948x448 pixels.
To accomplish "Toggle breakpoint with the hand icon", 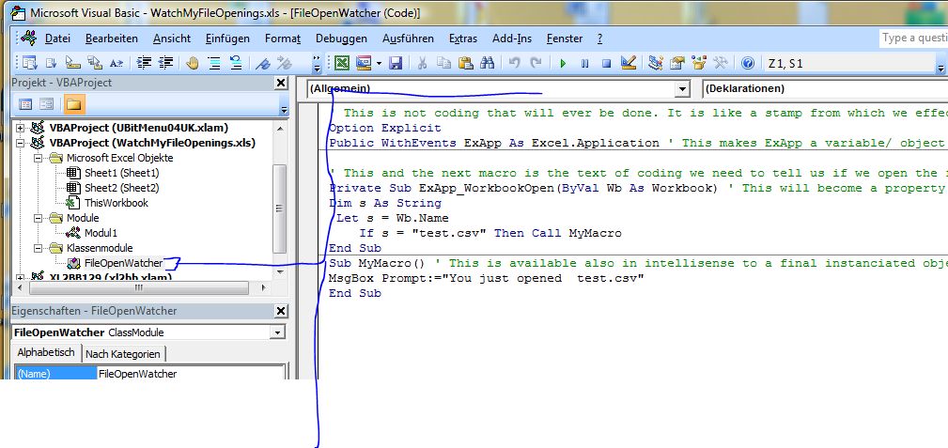I will click(x=193, y=63).
